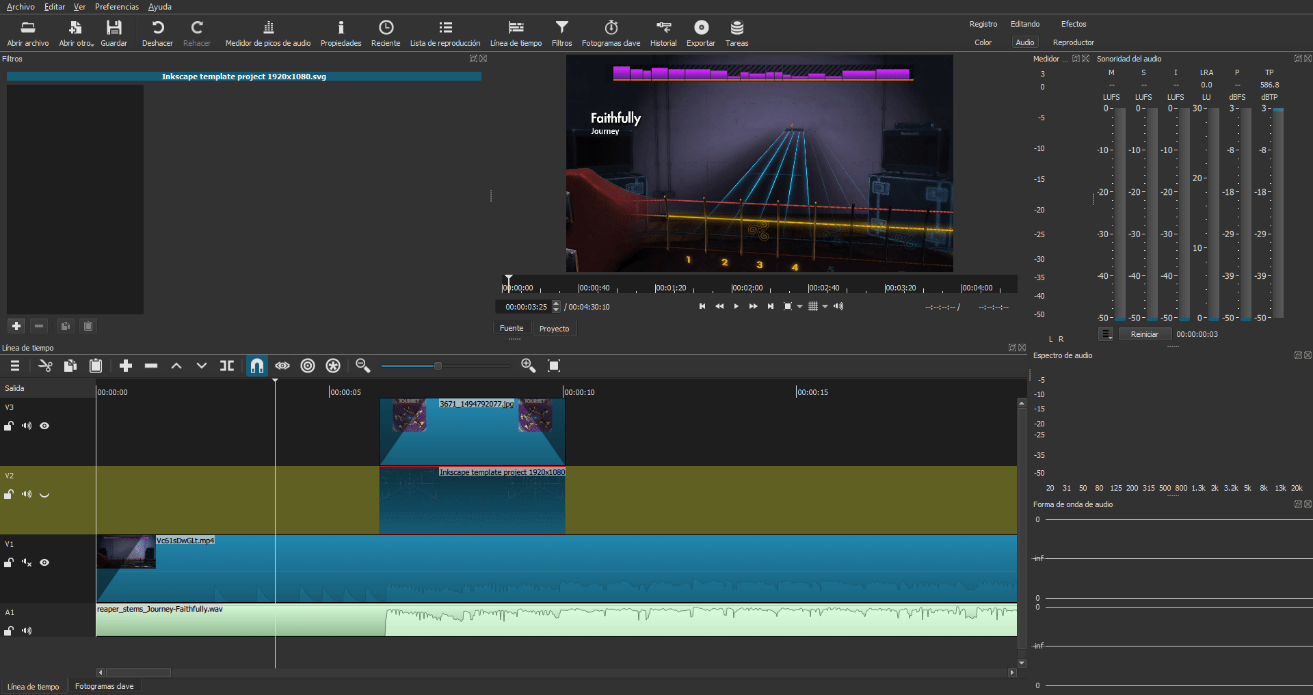Switch to Color layout
This screenshot has height=695, width=1313.
[983, 42]
